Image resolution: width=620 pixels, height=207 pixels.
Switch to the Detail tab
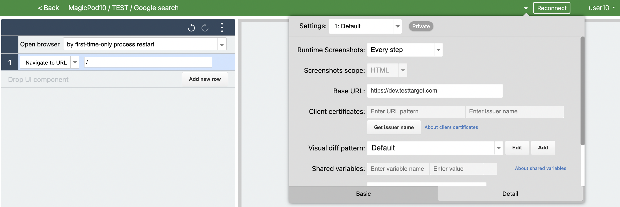510,194
